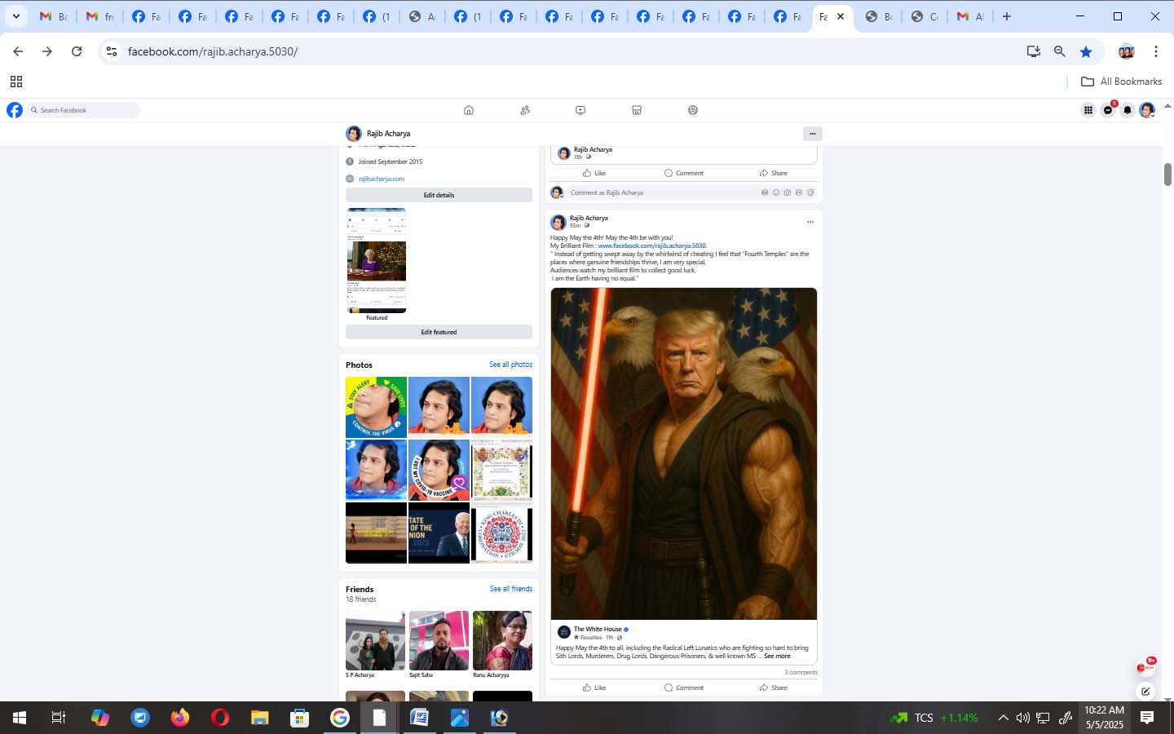
Task: Open the apps grid icon in bookmarks bar
Action: tap(15, 82)
